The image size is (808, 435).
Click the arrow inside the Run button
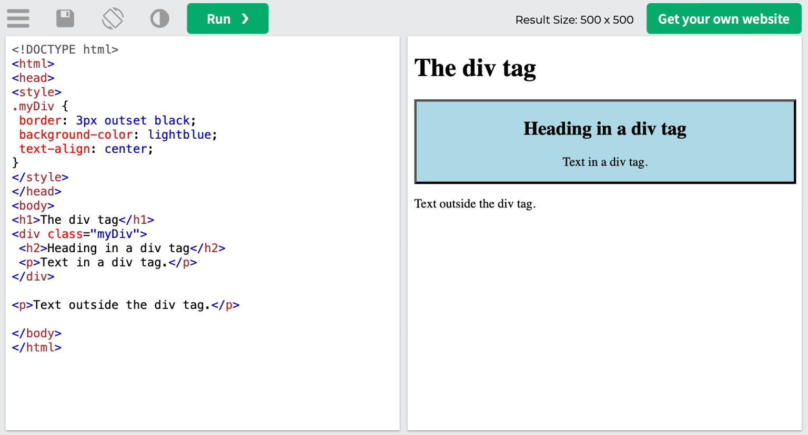coord(244,18)
